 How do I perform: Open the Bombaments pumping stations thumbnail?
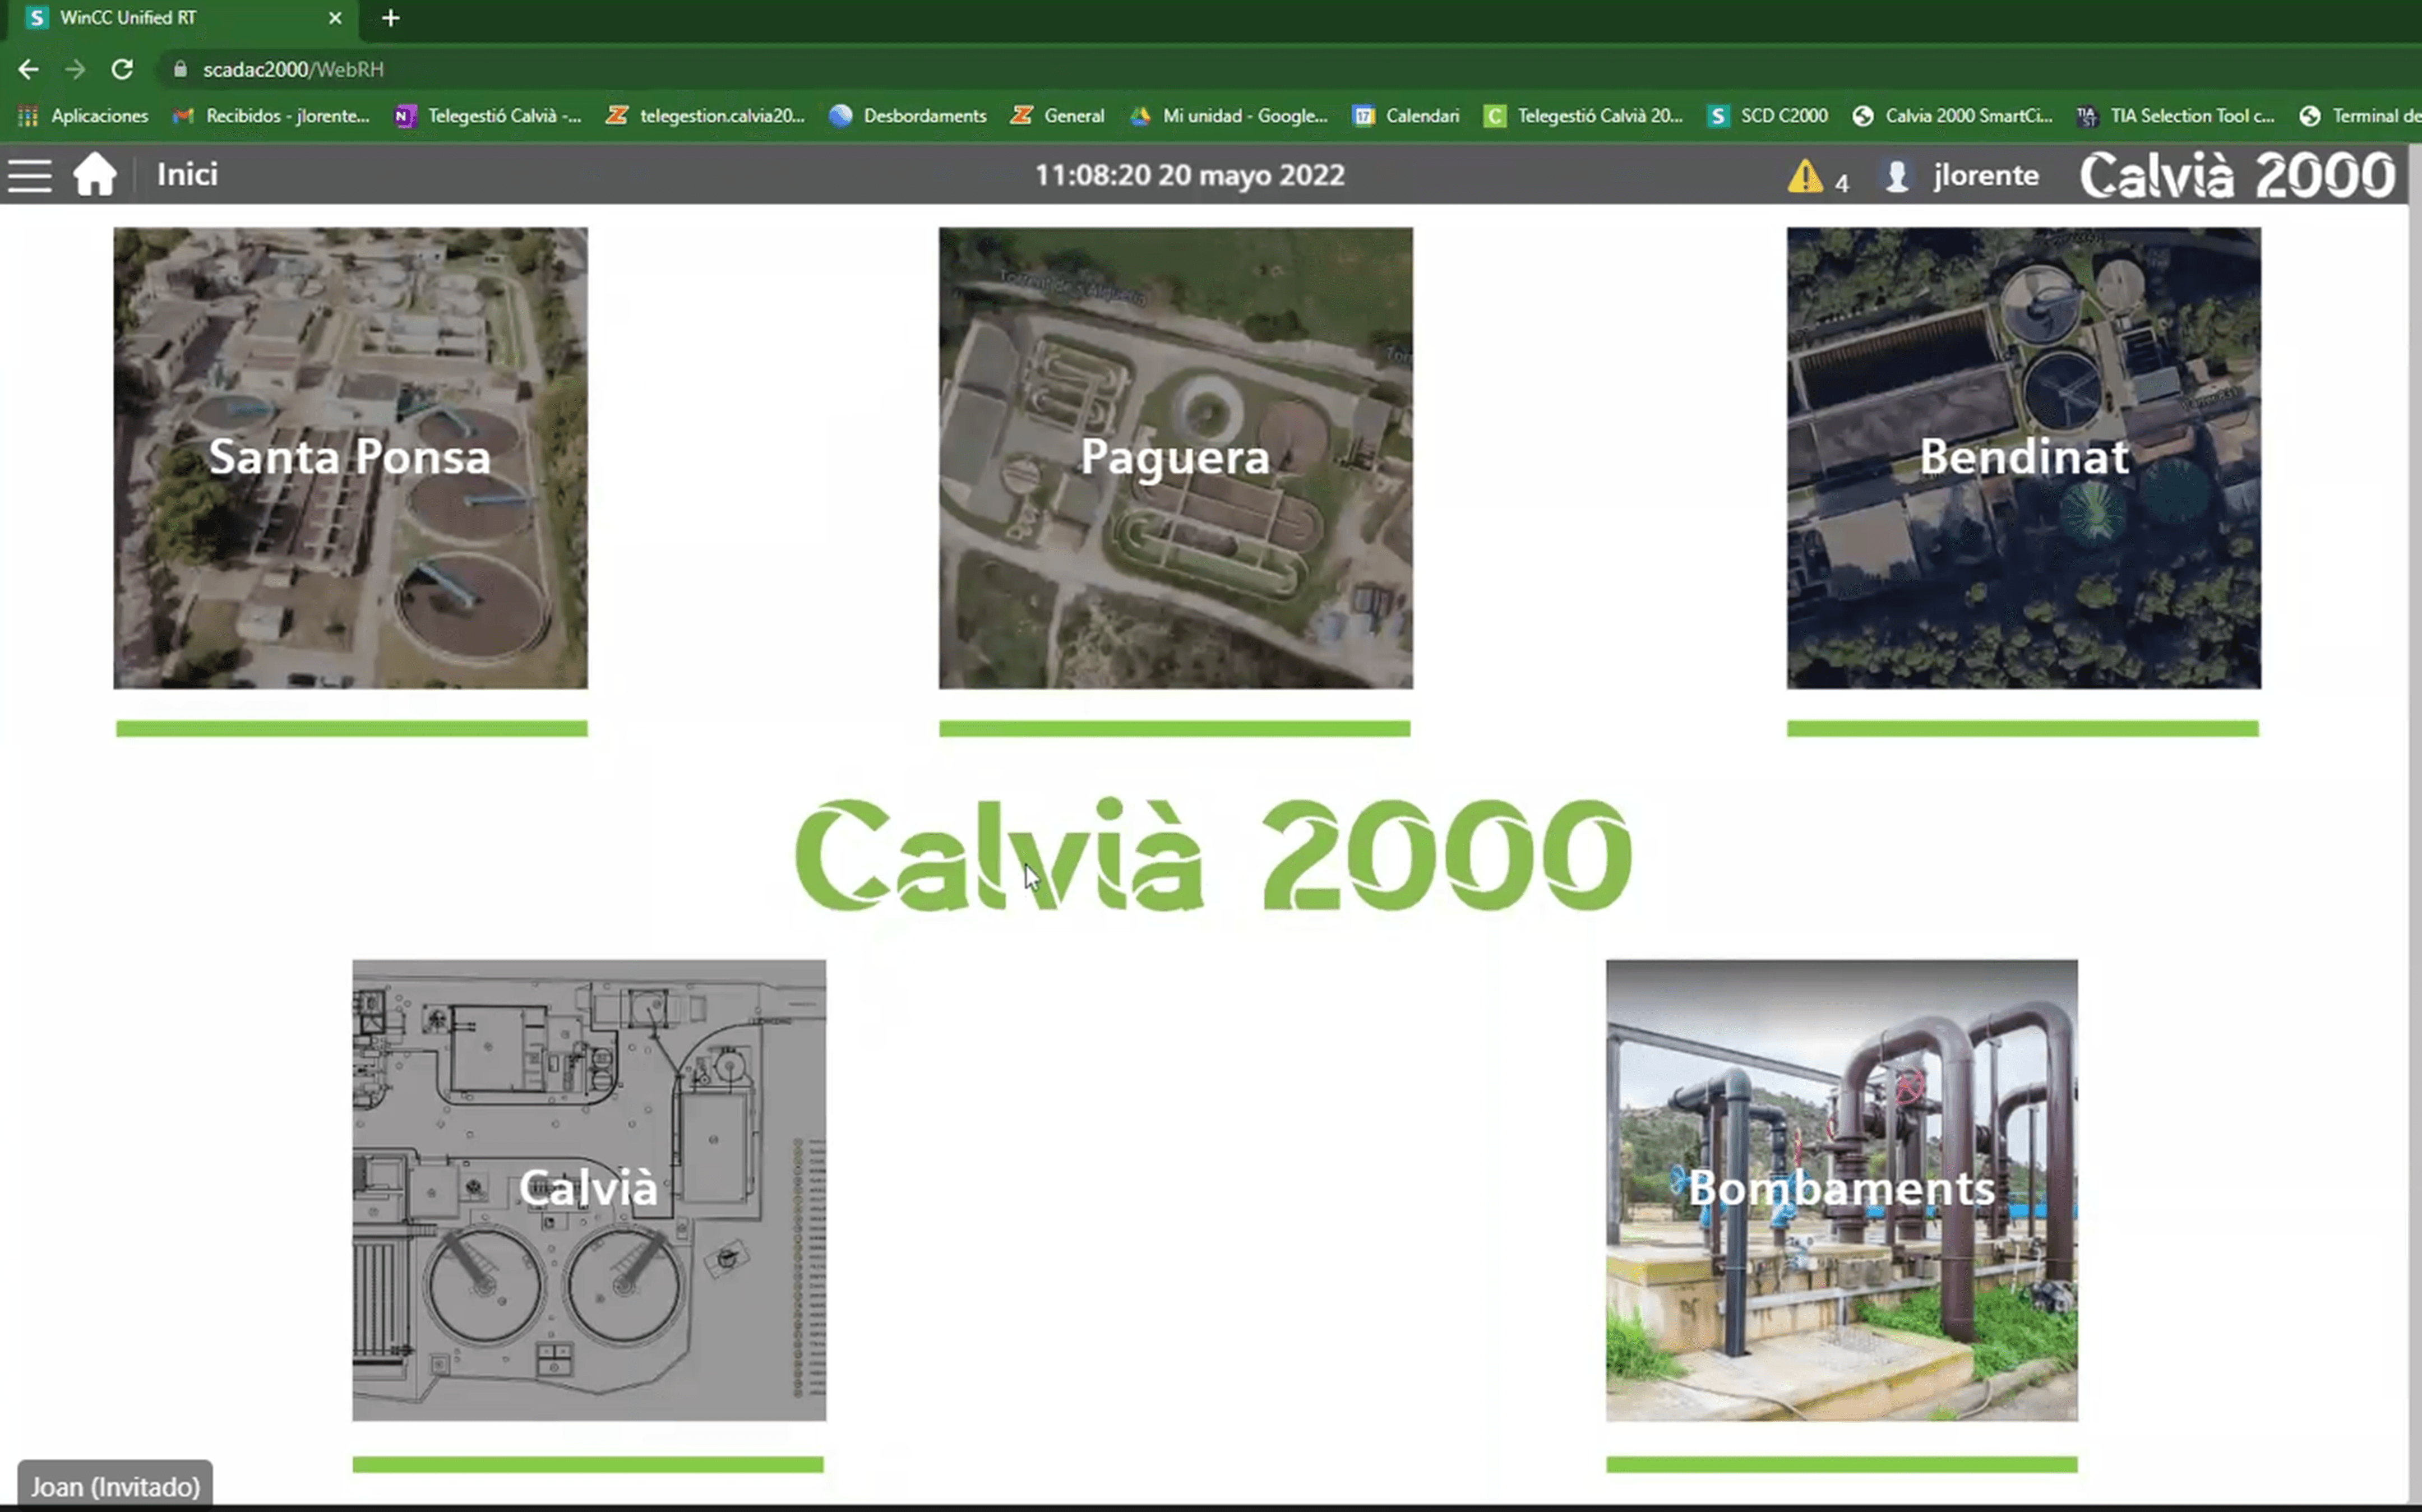click(x=1841, y=1190)
